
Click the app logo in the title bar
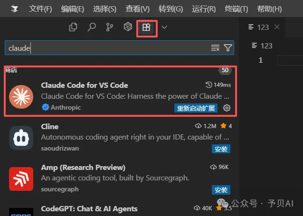(x=15, y=9)
